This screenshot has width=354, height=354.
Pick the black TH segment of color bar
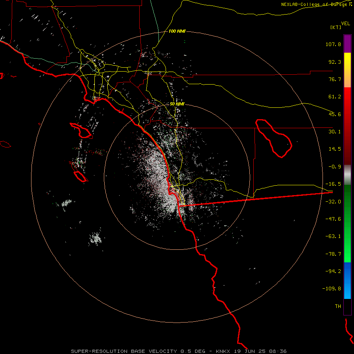click(x=347, y=307)
